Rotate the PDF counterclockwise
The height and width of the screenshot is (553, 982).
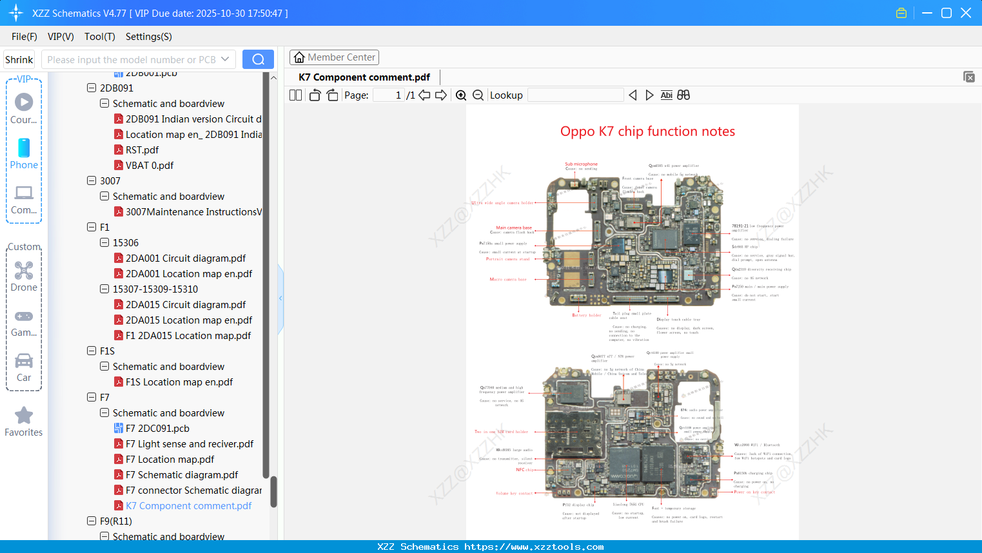[x=314, y=95]
